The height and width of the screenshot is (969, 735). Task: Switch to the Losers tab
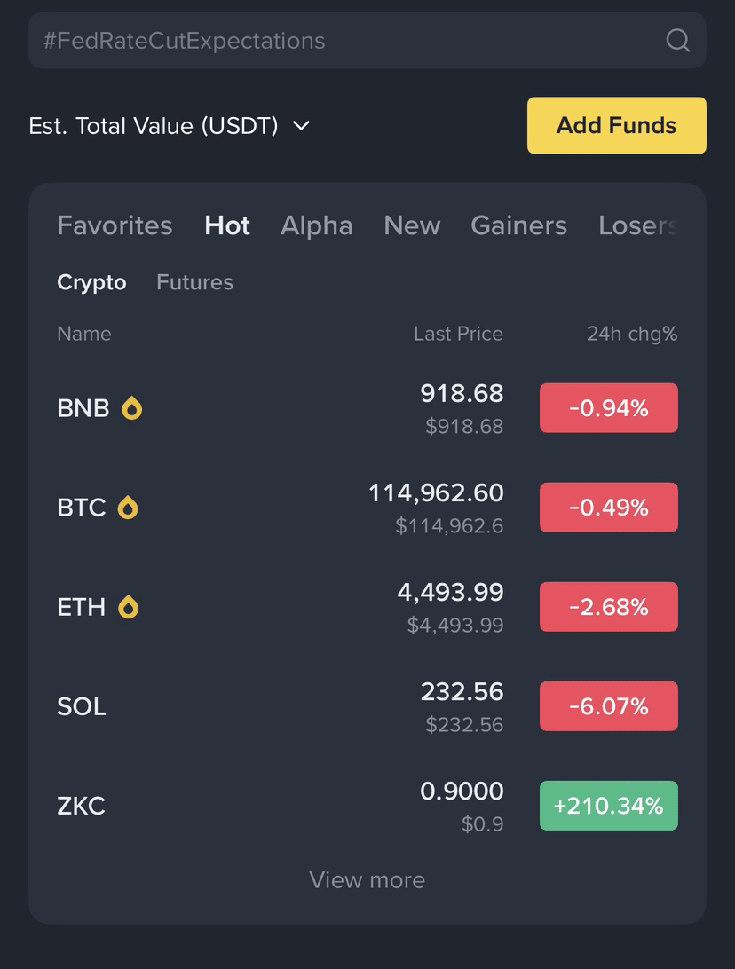[x=637, y=225]
